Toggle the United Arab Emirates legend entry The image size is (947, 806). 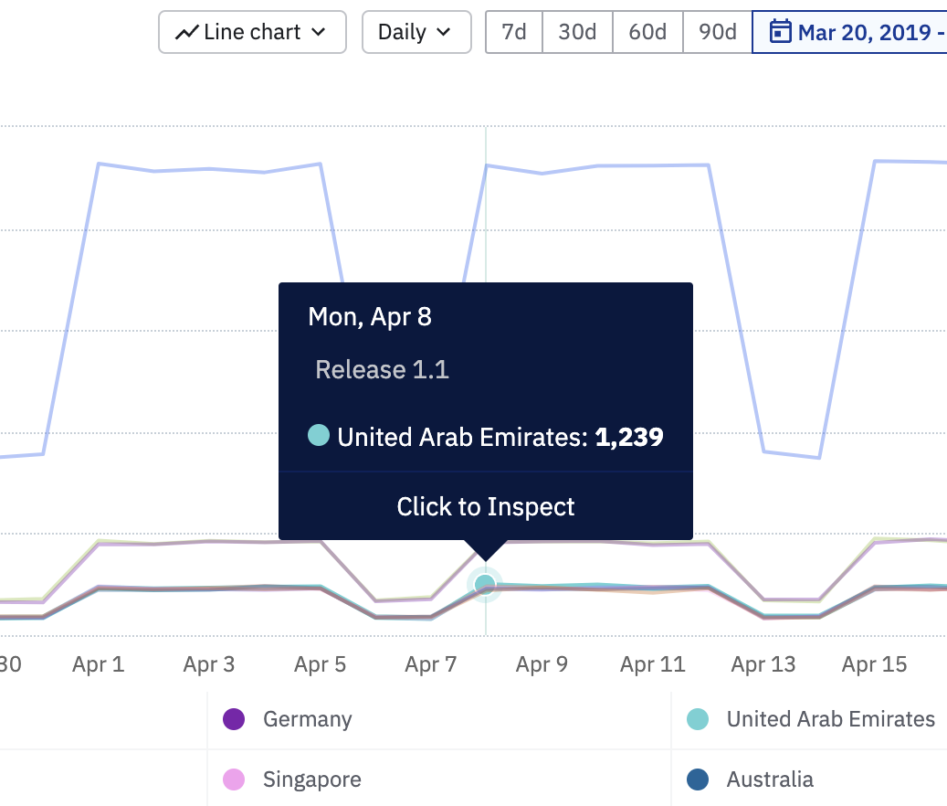click(829, 719)
